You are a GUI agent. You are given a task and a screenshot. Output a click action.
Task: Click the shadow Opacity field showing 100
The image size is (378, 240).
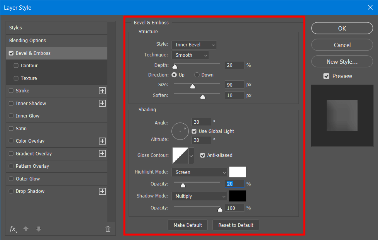click(234, 208)
